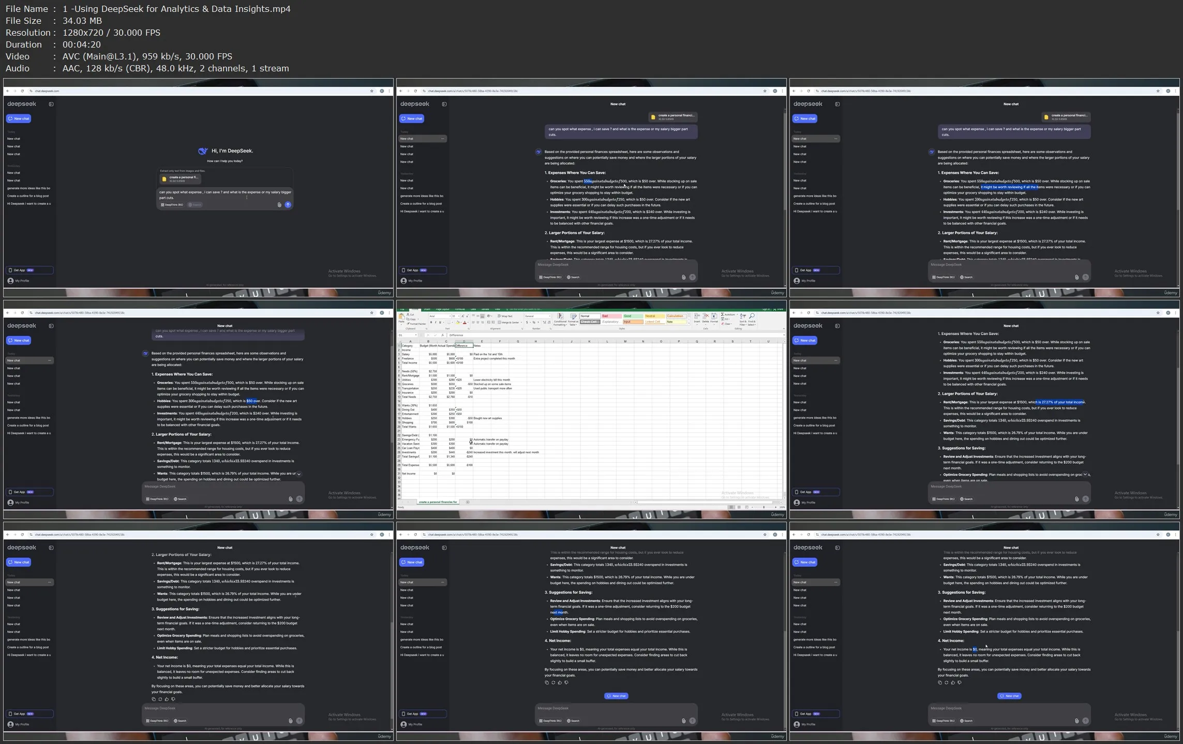
Task: Open the Fill dropdown in Excel Editing group
Action: pos(726,319)
